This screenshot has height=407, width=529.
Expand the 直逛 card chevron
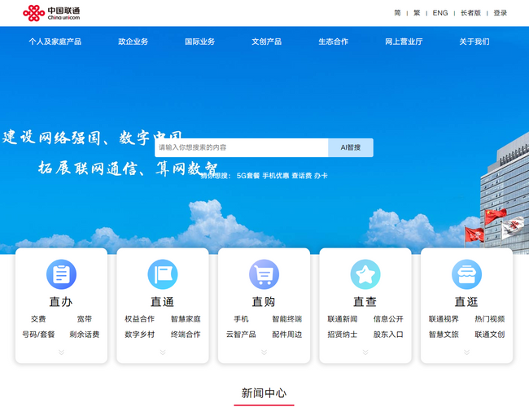[466, 352]
